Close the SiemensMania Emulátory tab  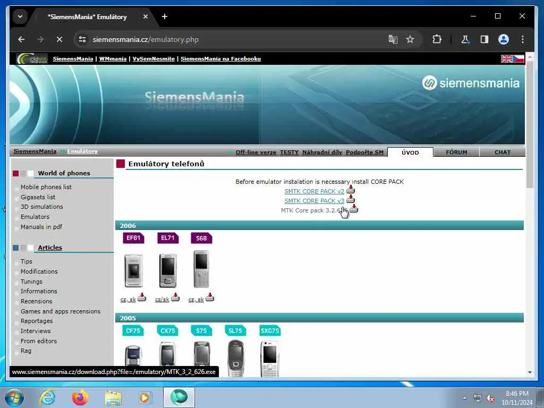146,16
